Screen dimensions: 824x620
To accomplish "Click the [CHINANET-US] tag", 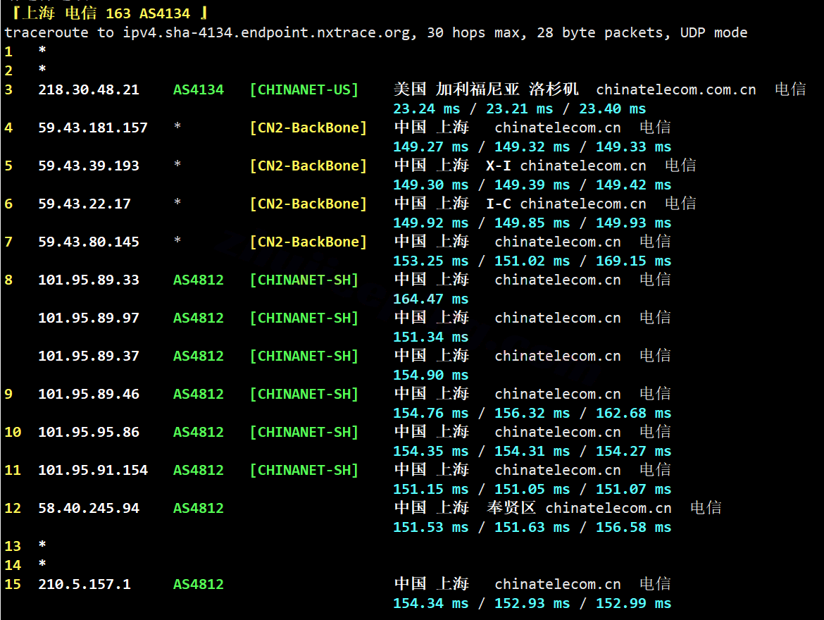I will [304, 89].
